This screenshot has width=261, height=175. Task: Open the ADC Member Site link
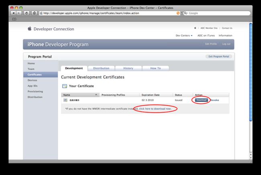209,28
